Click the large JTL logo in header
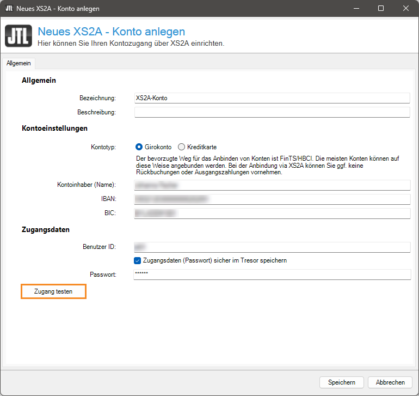This screenshot has height=396, width=419. coord(19,36)
